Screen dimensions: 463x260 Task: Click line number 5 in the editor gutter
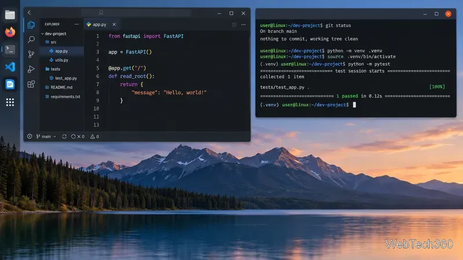pyautogui.click(x=97, y=68)
